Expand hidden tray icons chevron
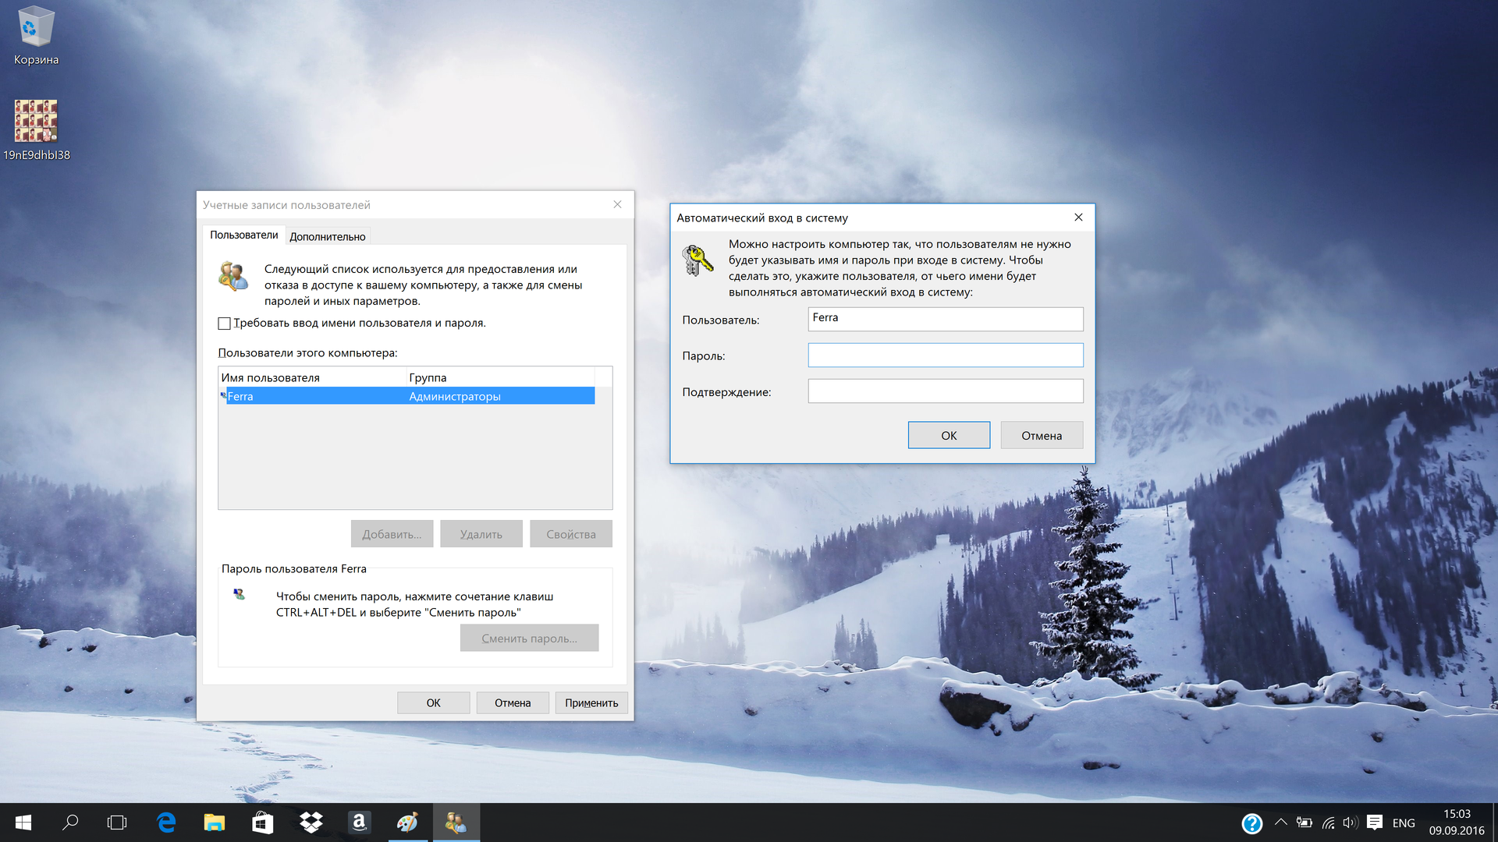 pyautogui.click(x=1280, y=822)
